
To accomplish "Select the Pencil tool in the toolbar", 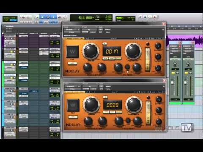I will pos(64,17).
